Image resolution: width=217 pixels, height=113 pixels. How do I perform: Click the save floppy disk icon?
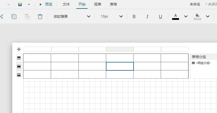(x=20, y=4)
